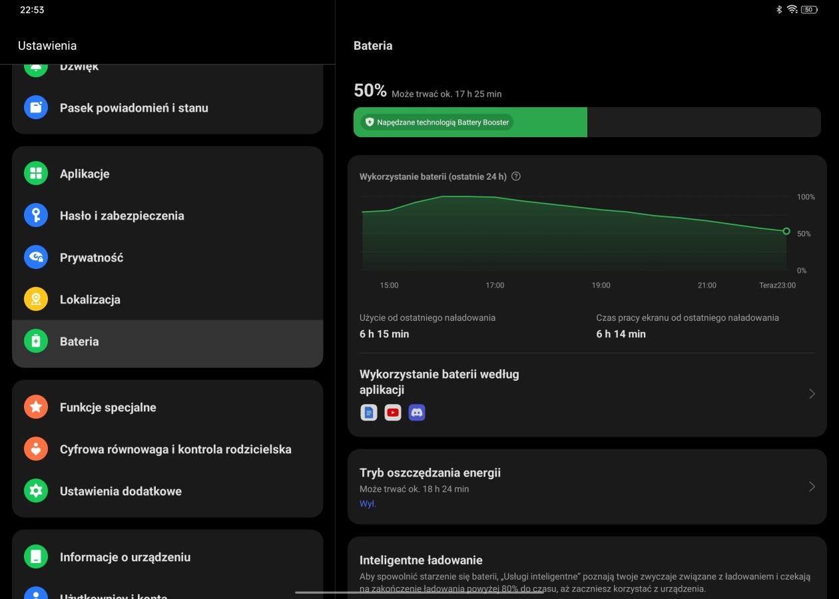
Task: Click the help icon beside Wykorzystanie baterii
Action: pyautogui.click(x=516, y=176)
